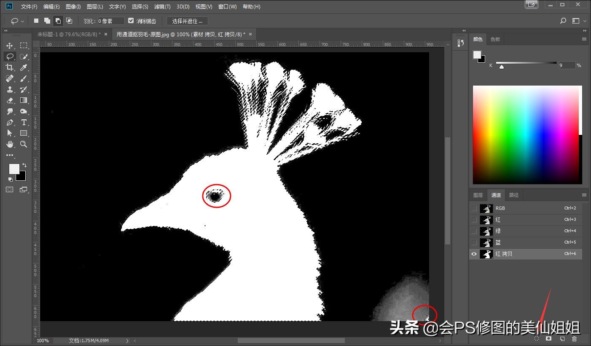The height and width of the screenshot is (346, 591).
Task: Switch to the 图层 panel tab
Action: coord(478,195)
